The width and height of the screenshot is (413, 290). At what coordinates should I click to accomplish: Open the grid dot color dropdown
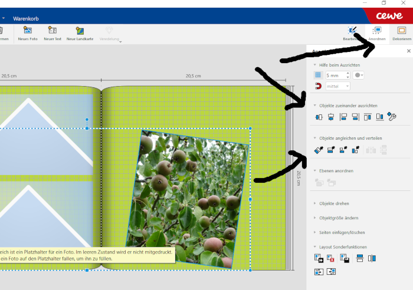[359, 75]
